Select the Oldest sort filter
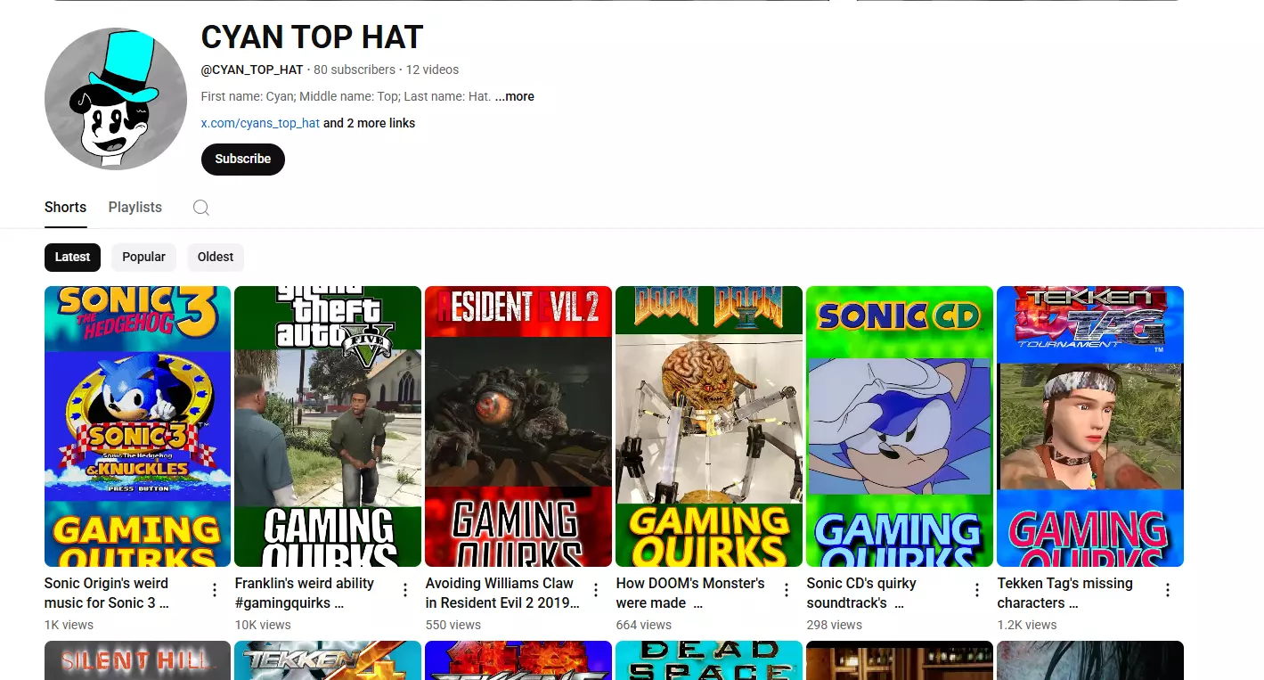The image size is (1264, 680). 216,257
